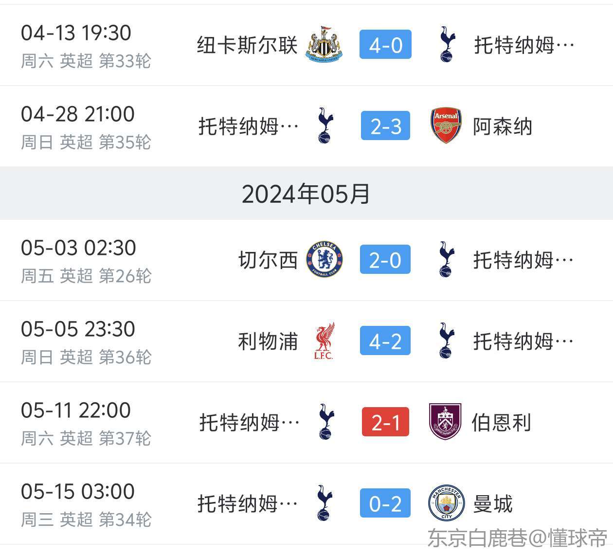Tap the 0-2 score against Man City
This screenshot has height=555, width=613.
(385, 503)
